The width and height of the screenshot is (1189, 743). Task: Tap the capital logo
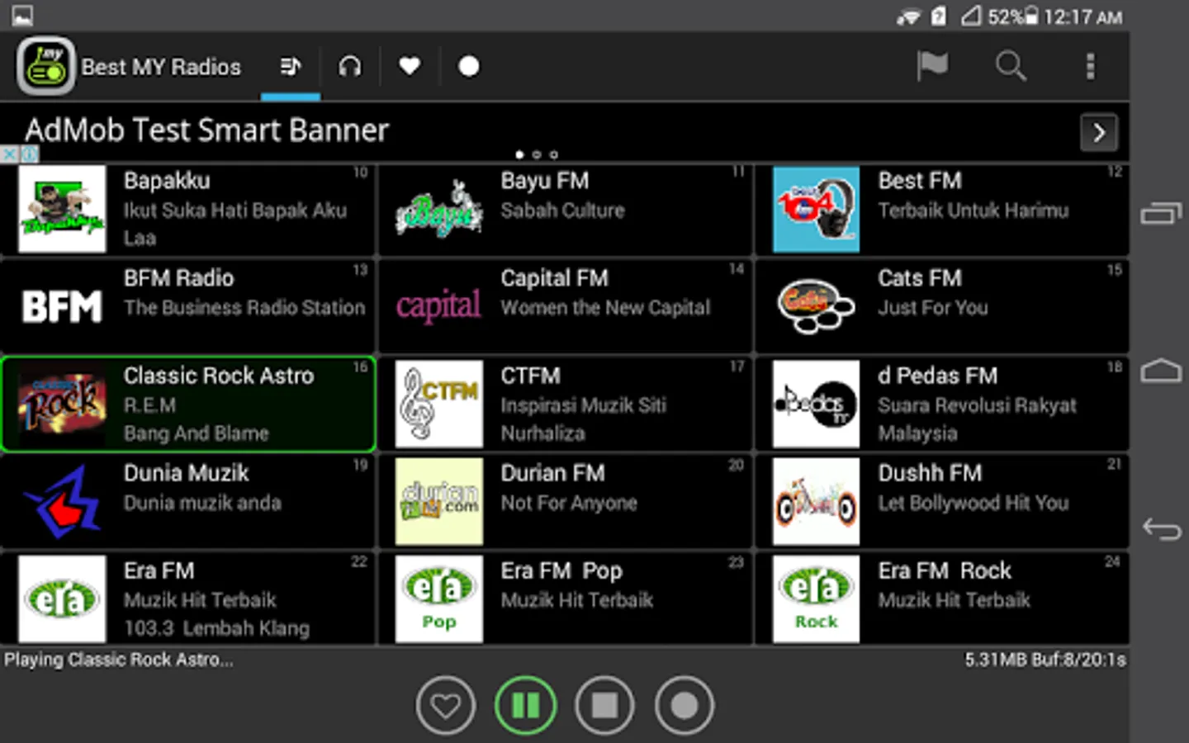coord(439,306)
